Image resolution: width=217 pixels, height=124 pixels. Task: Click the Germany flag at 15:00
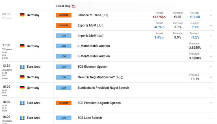click(22, 88)
